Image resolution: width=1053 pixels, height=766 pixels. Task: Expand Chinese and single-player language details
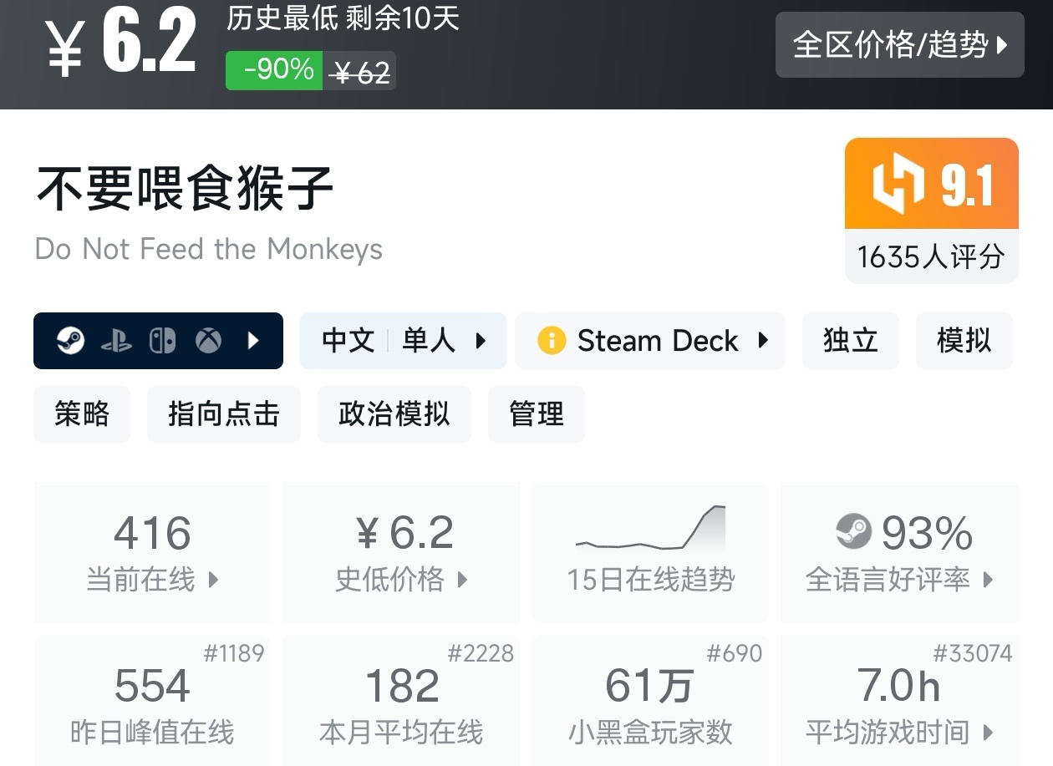coord(403,341)
